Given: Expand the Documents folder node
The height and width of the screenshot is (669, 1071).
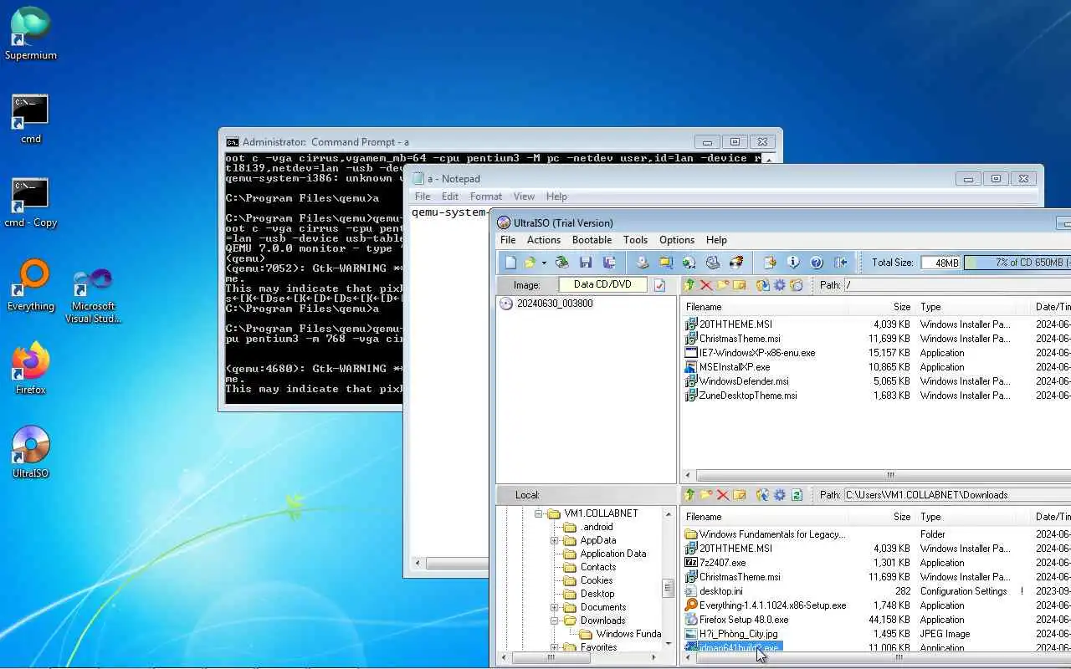Looking at the screenshot, I should 554,607.
